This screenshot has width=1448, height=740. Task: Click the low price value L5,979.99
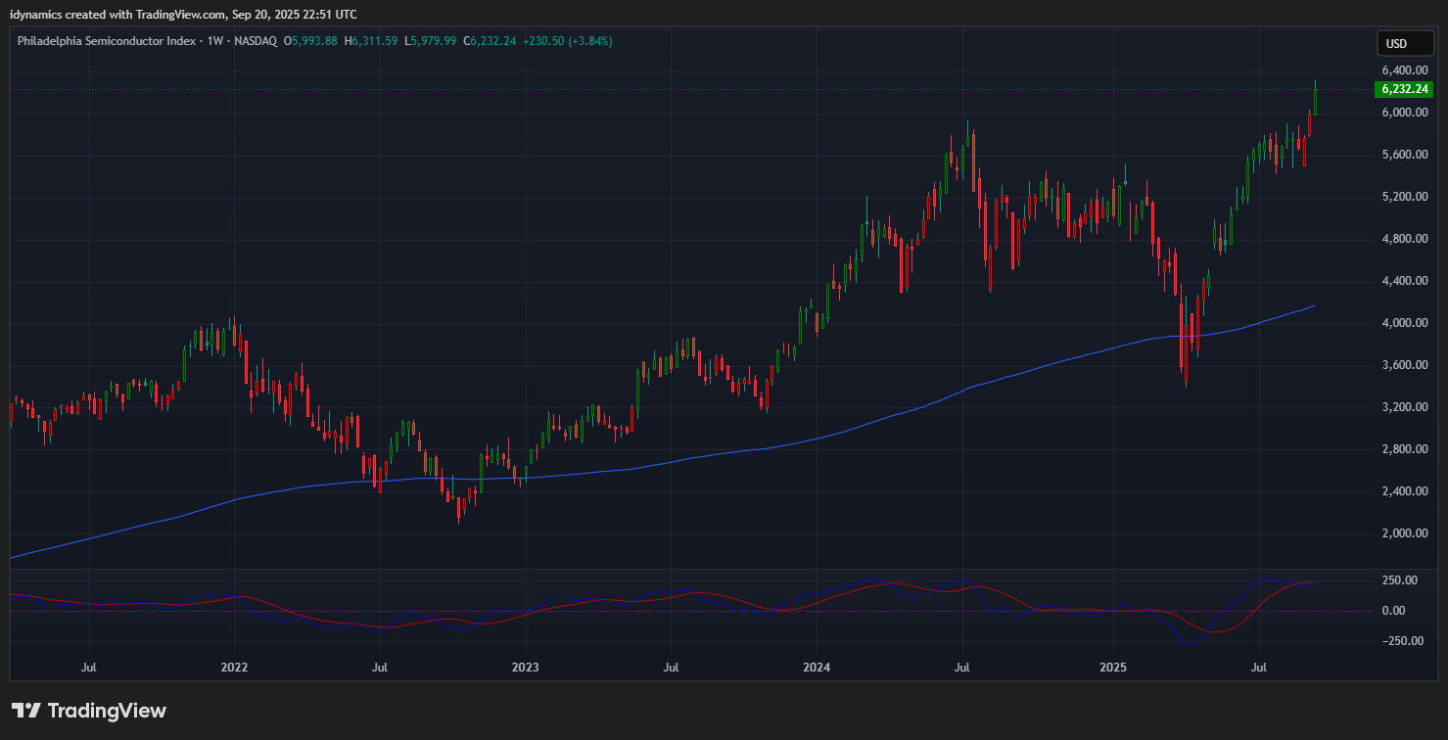click(431, 41)
